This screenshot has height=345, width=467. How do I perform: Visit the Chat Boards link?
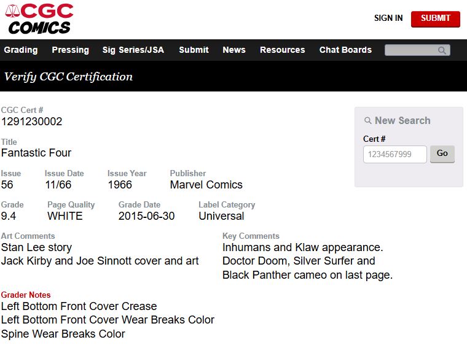coord(345,50)
